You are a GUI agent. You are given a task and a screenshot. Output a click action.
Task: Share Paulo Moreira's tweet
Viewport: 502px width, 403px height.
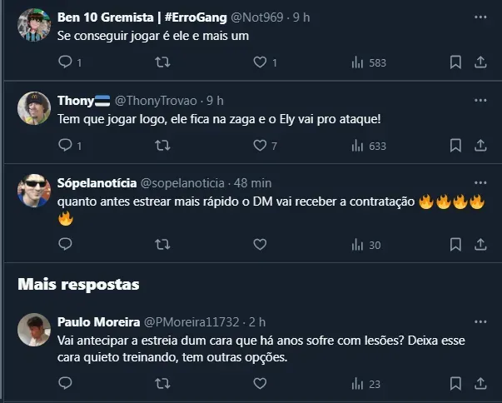point(480,383)
